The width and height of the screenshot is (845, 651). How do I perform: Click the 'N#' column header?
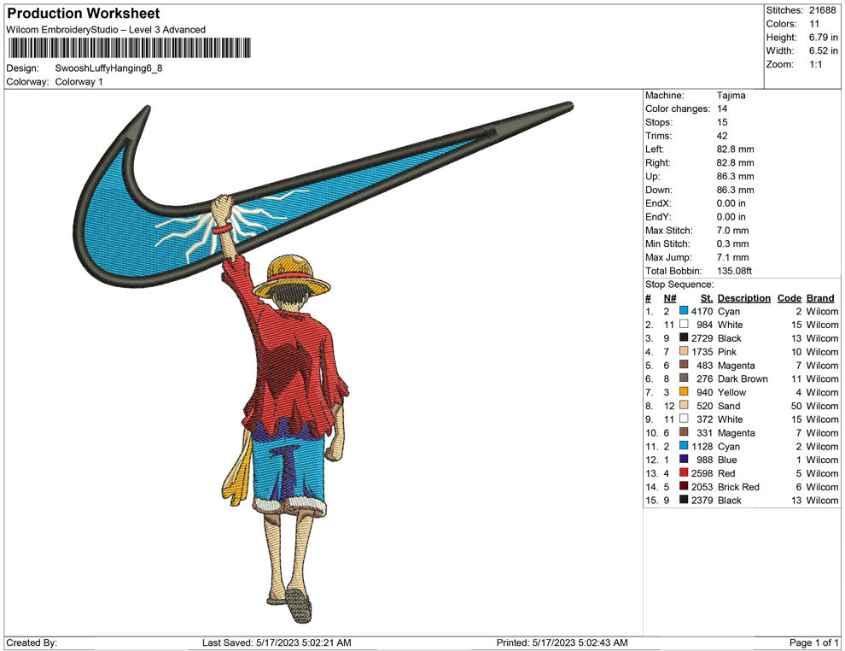[x=670, y=298]
